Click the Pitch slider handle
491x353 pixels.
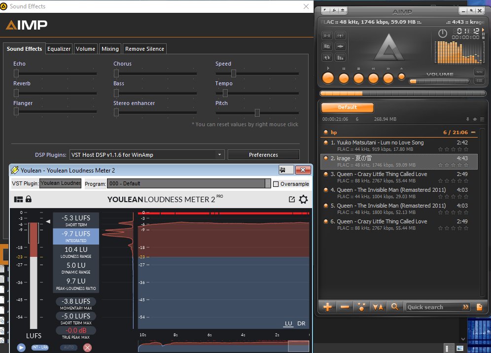click(257, 113)
